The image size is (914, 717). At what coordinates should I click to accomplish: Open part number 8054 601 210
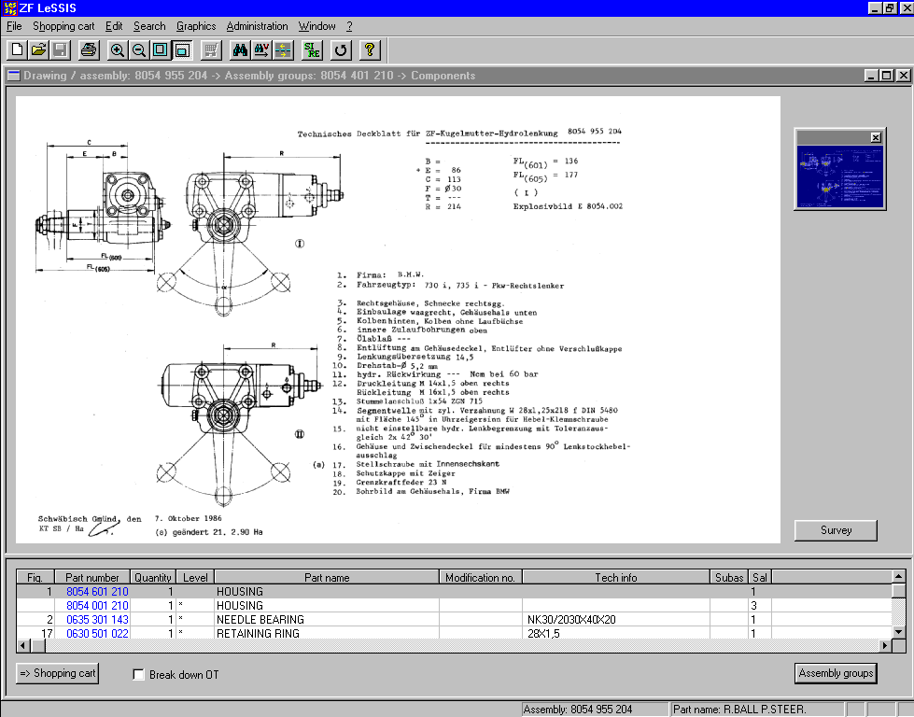97,592
